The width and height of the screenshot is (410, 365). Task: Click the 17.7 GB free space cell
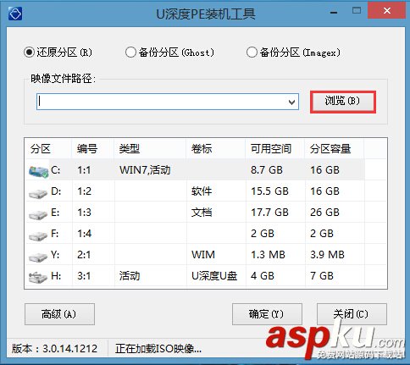point(269,213)
